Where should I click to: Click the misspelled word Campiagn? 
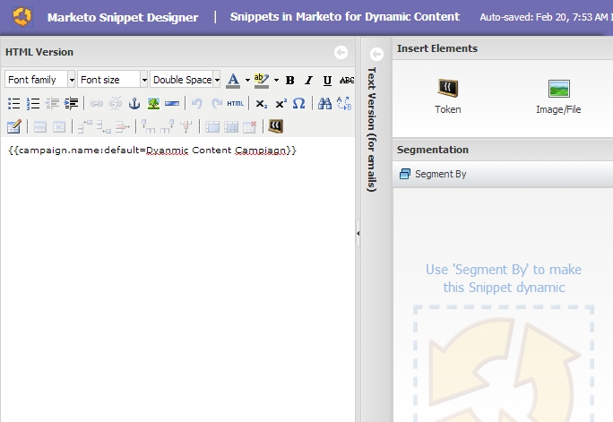tap(261, 151)
